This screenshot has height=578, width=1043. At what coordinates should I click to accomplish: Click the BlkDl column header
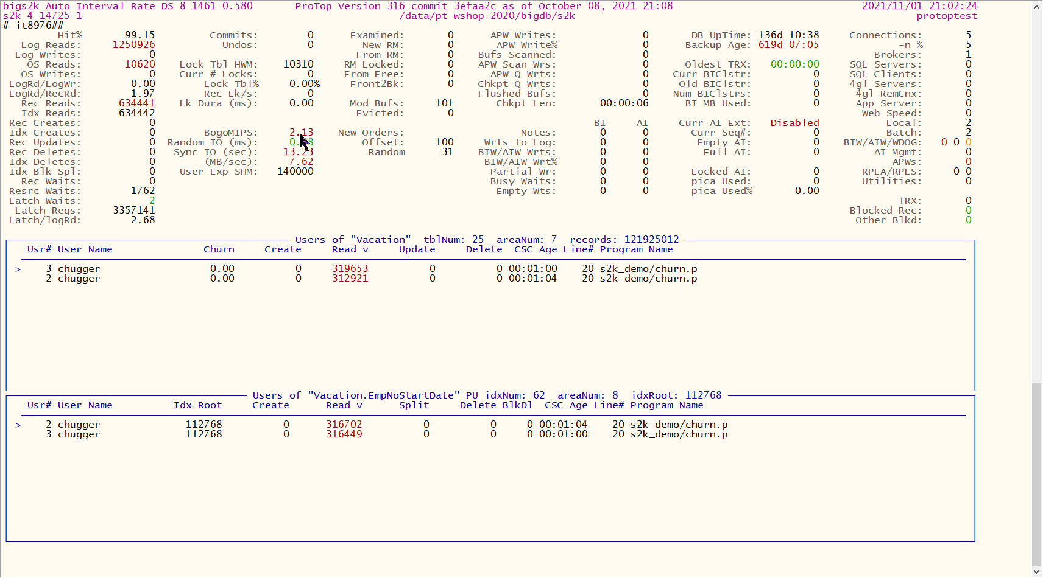click(517, 405)
